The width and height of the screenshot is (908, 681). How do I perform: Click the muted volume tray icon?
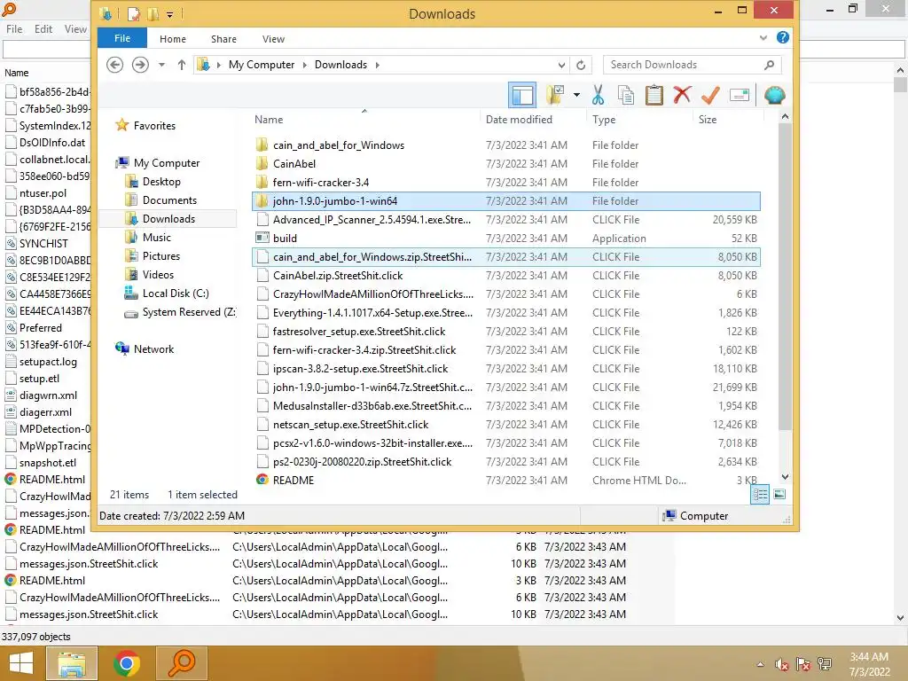tap(781, 664)
